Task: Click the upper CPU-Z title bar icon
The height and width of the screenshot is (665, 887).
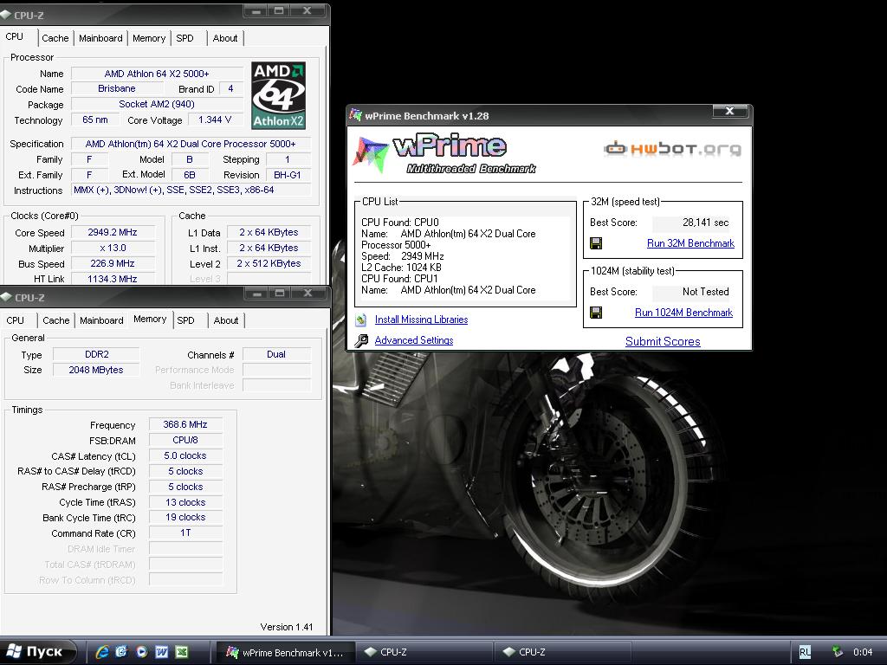Action: click(x=6, y=15)
